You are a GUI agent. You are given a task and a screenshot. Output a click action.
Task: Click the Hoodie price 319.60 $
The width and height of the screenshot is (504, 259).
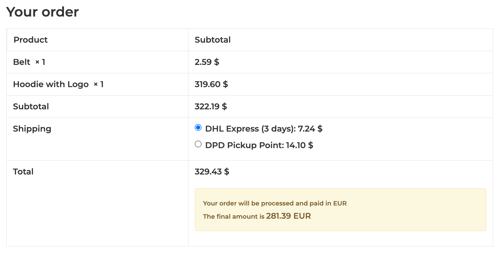(x=211, y=84)
